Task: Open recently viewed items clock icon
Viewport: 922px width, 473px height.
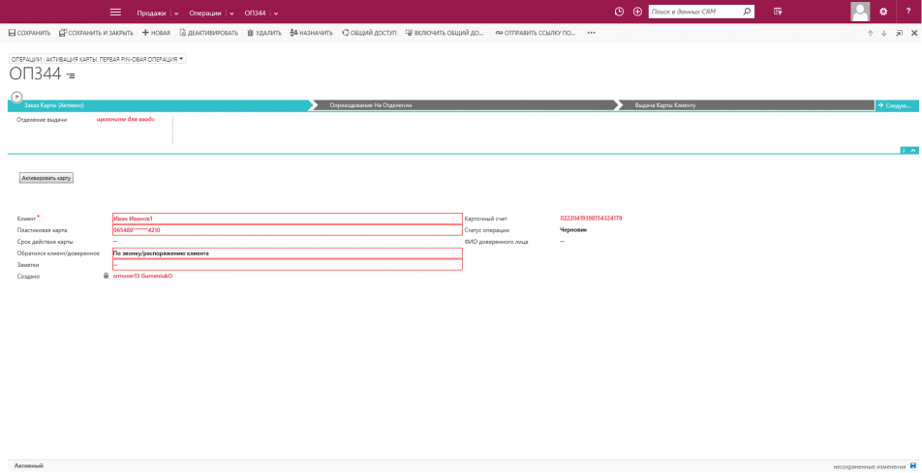Action: 620,12
